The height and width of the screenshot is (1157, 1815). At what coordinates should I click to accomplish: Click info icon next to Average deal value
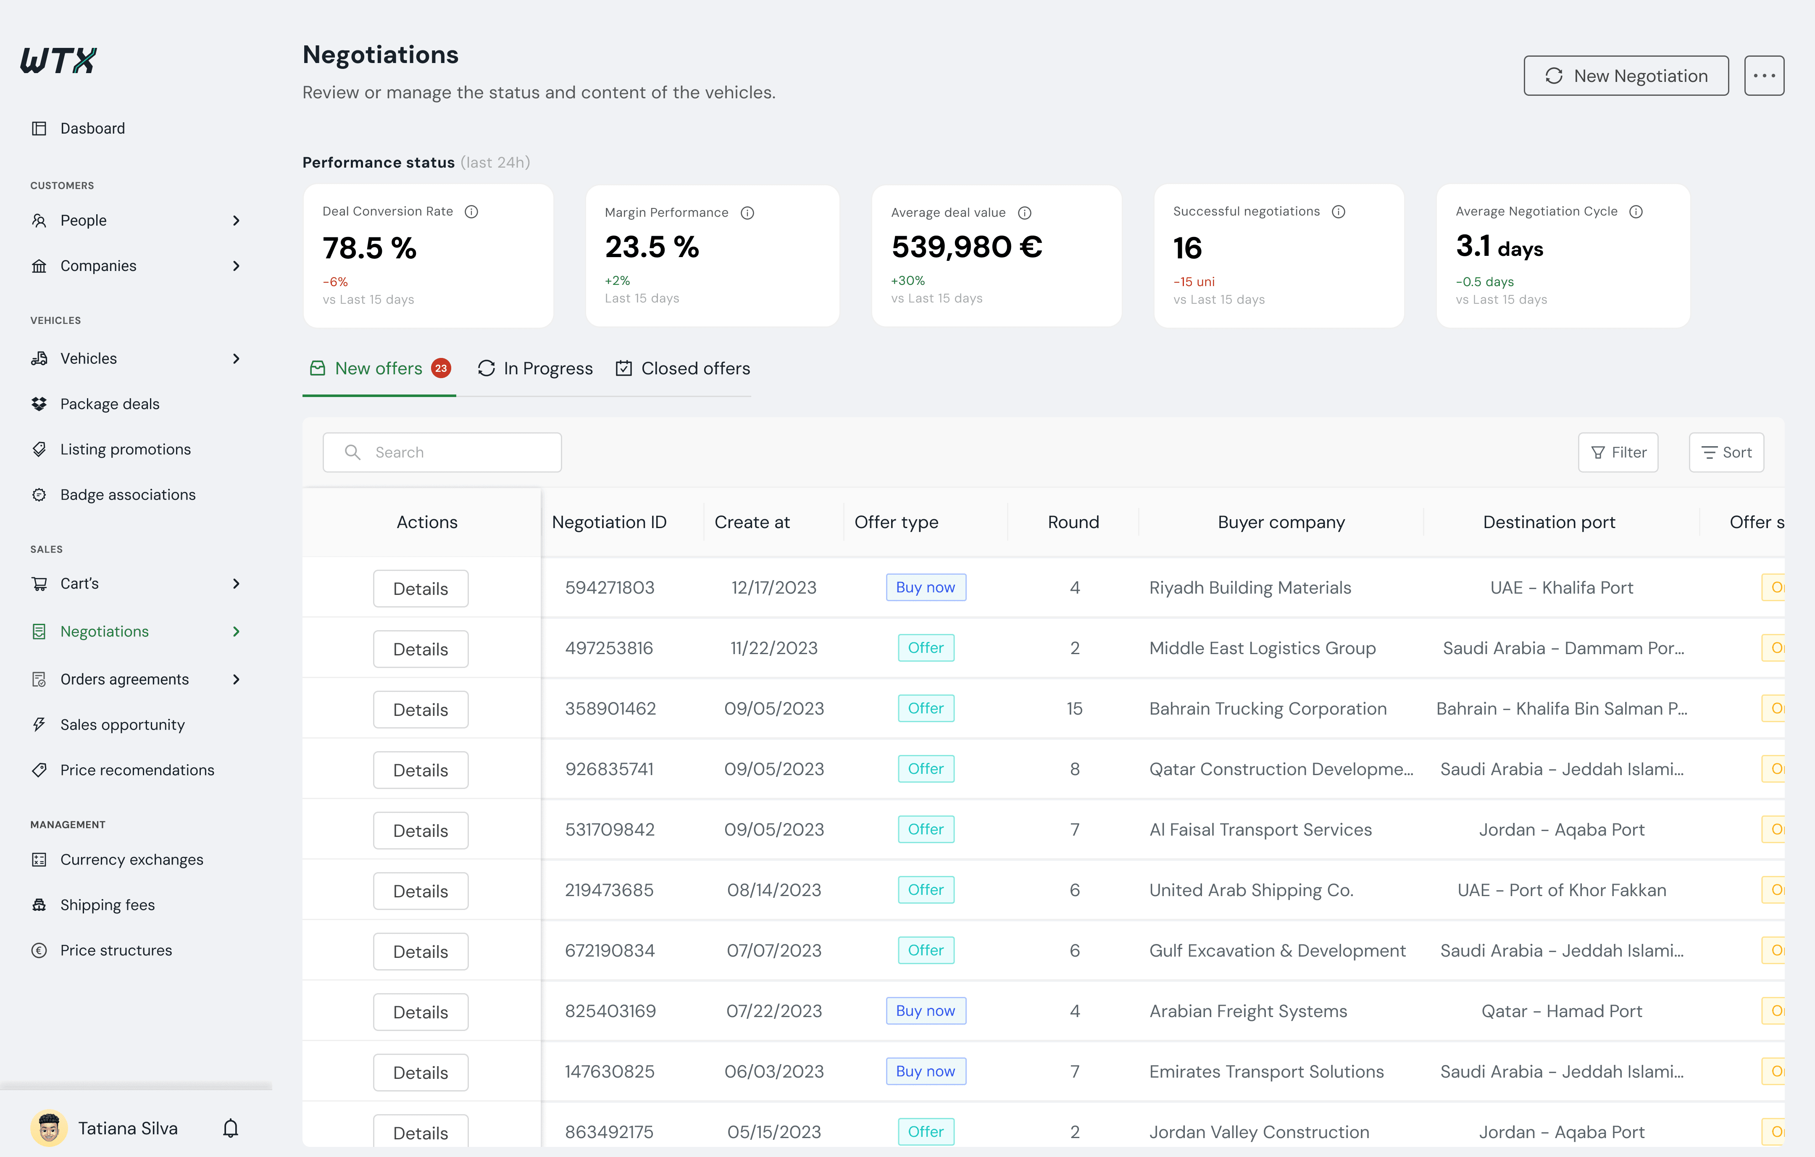pos(1024,213)
